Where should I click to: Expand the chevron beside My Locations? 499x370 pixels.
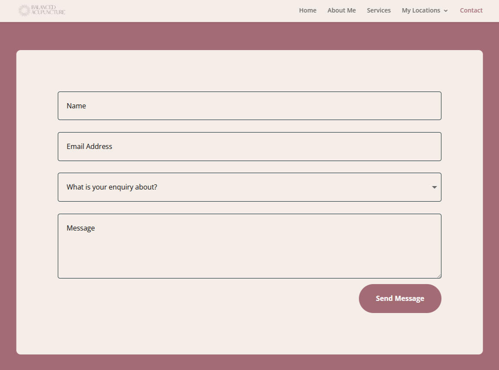(446, 11)
